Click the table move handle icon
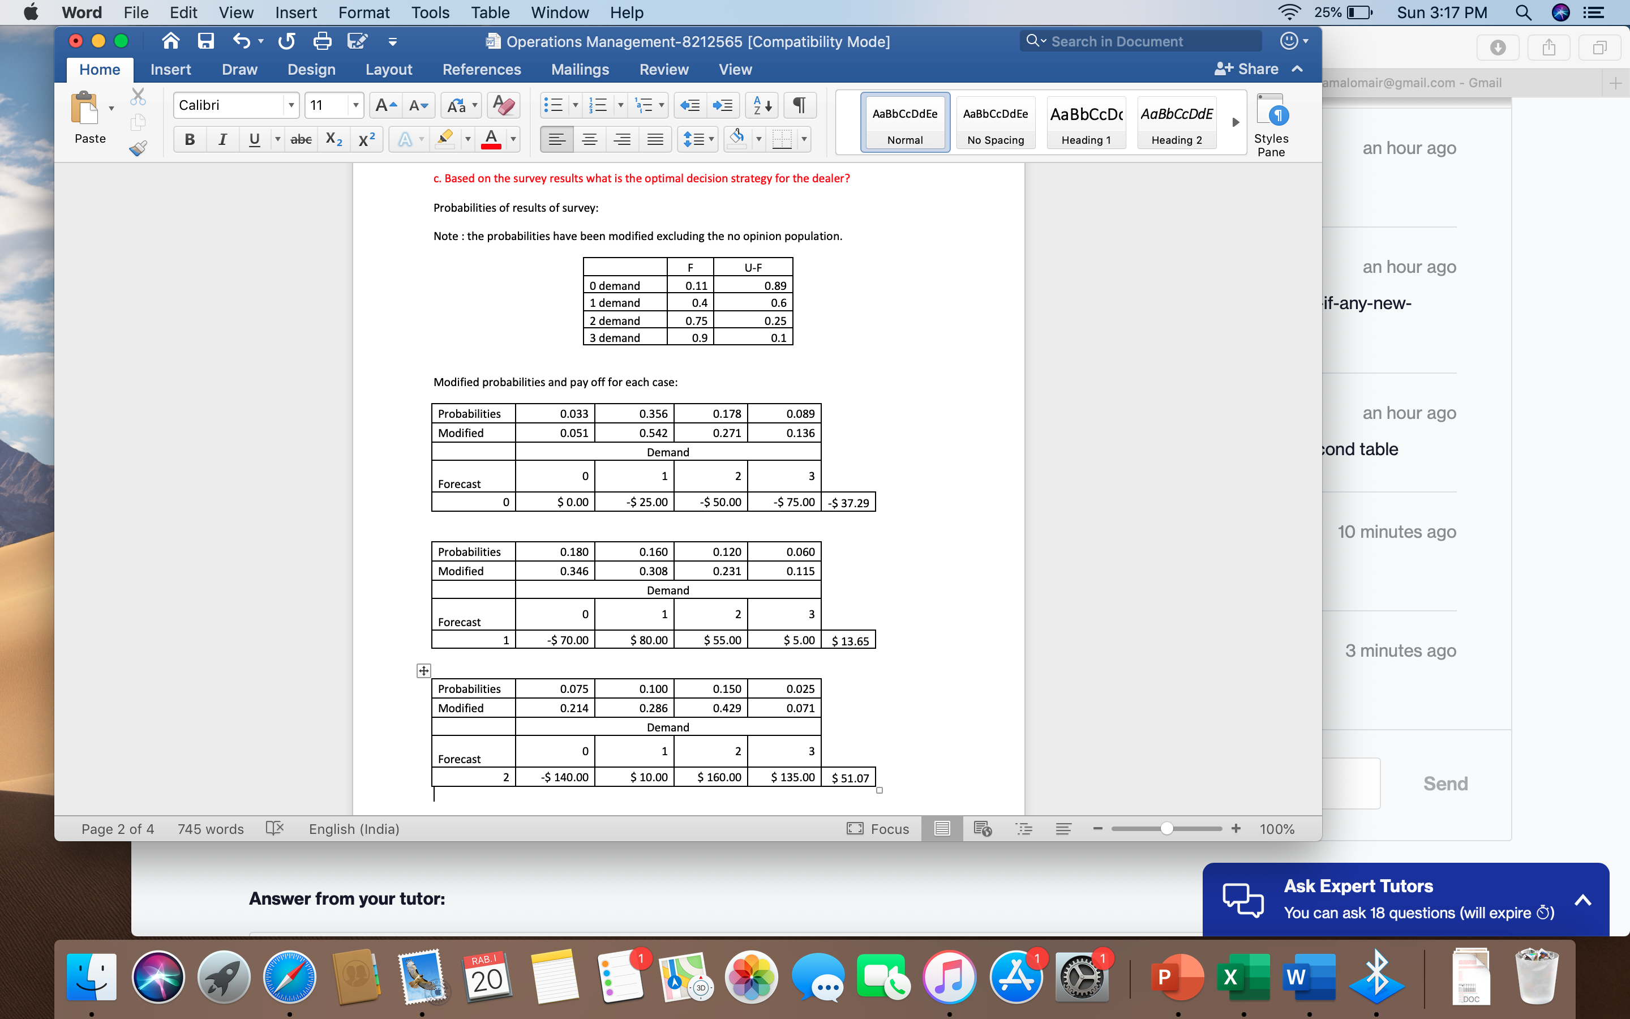The image size is (1630, 1019). click(424, 671)
